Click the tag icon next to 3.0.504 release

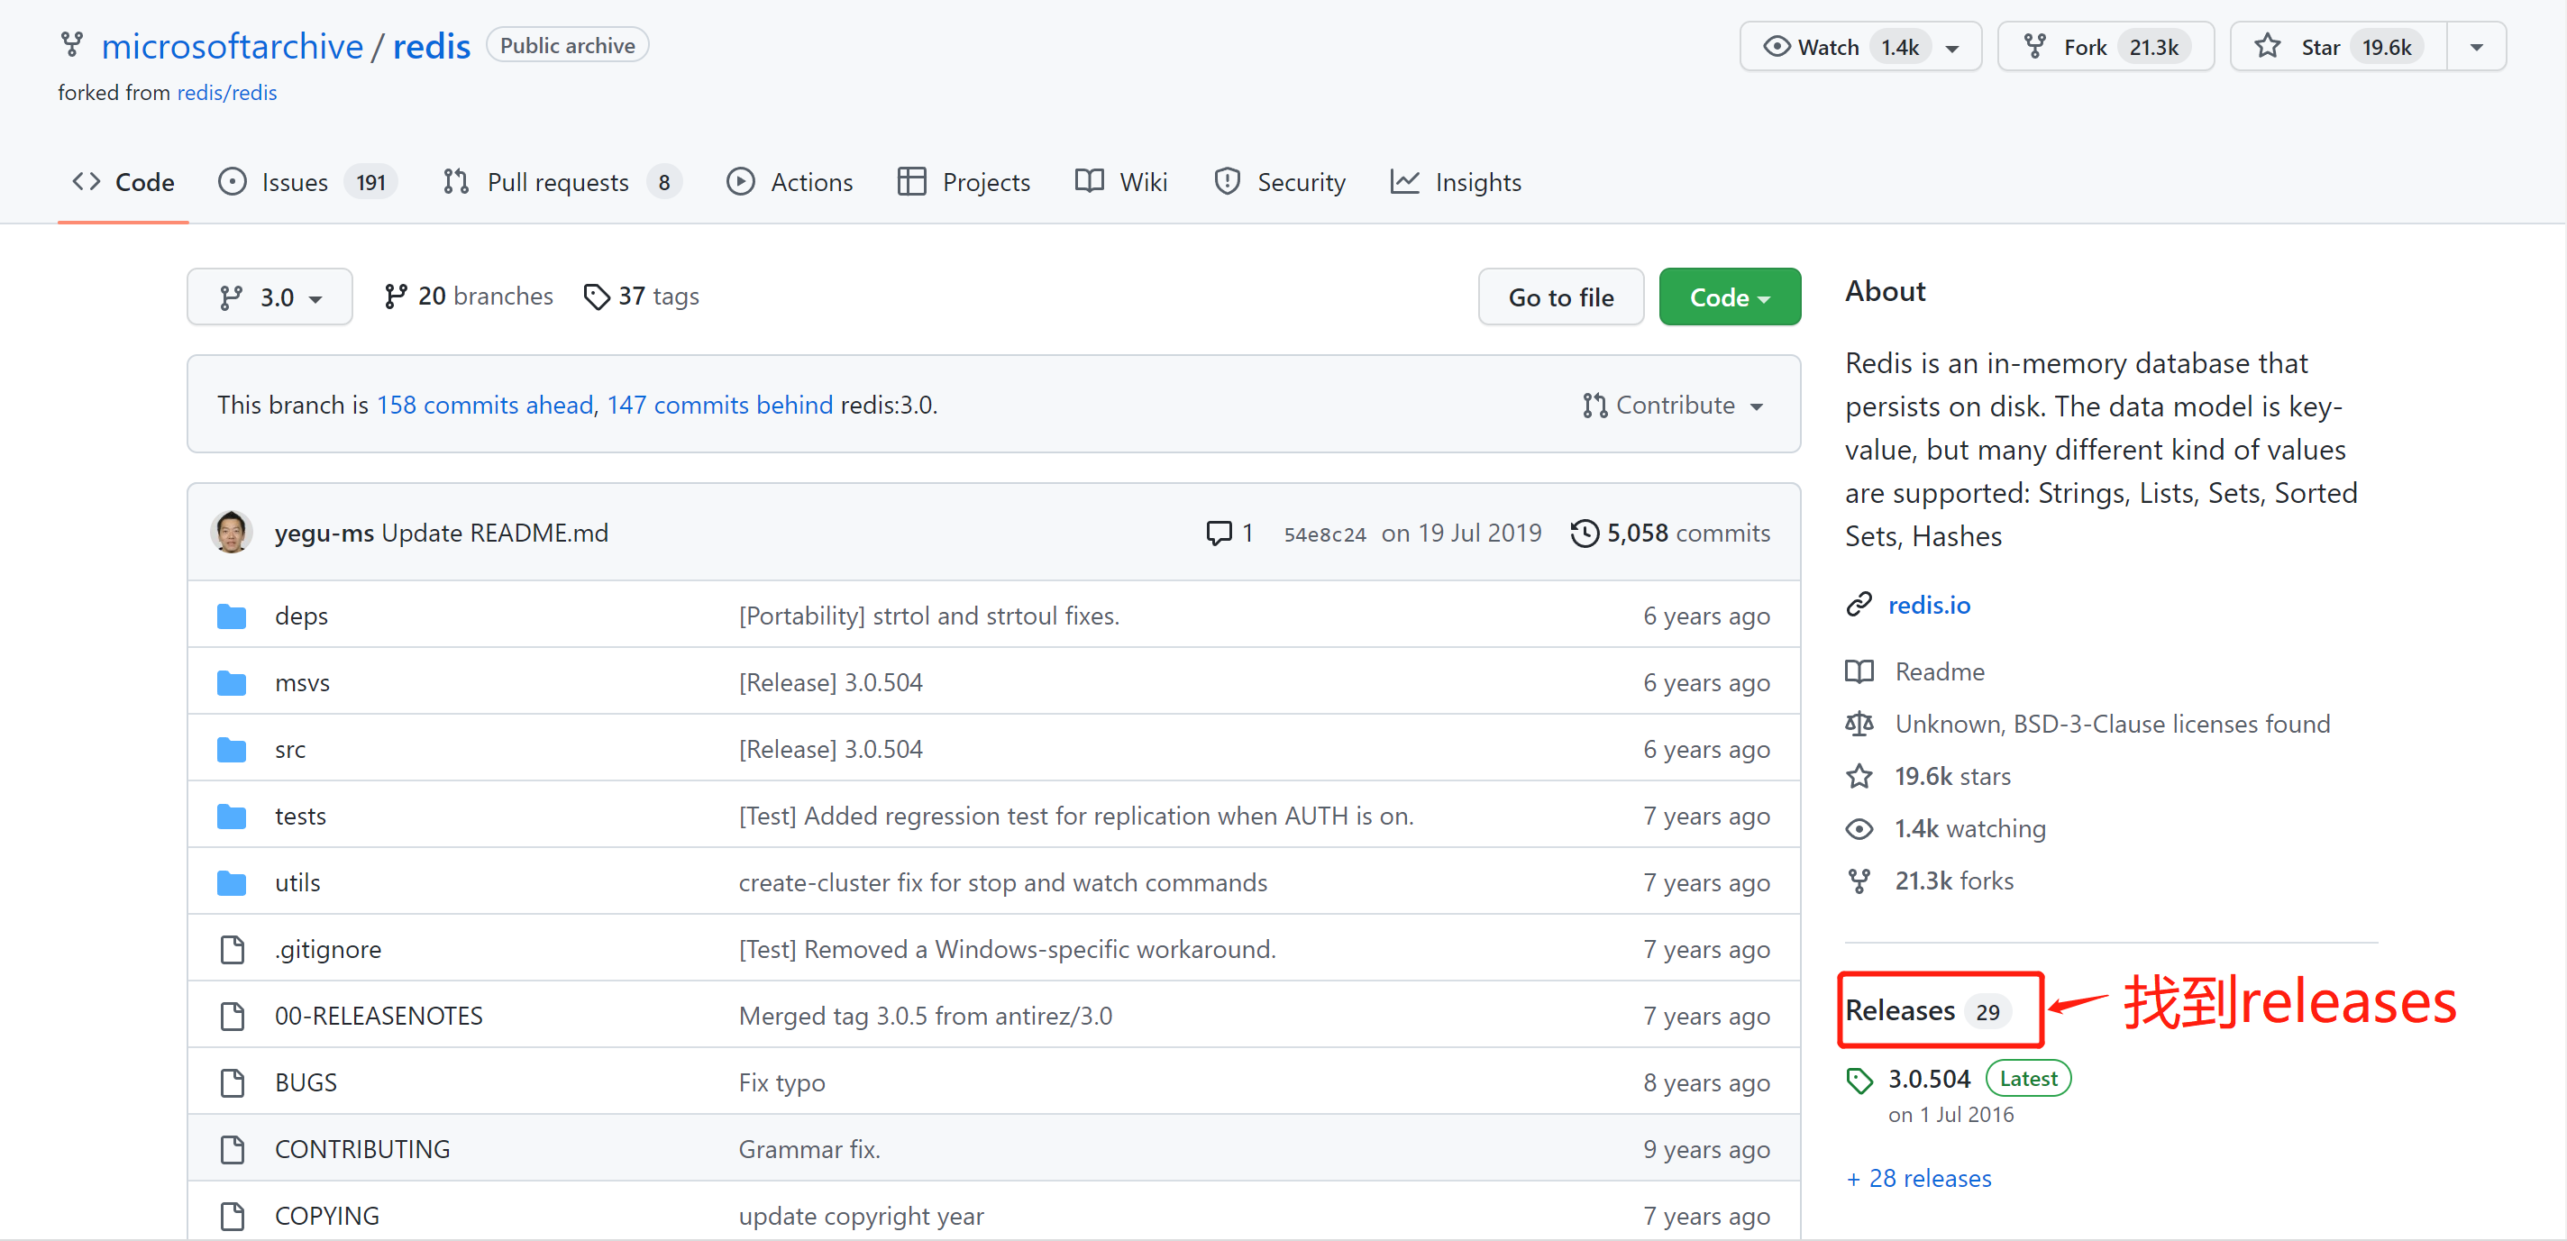click(x=1859, y=1080)
